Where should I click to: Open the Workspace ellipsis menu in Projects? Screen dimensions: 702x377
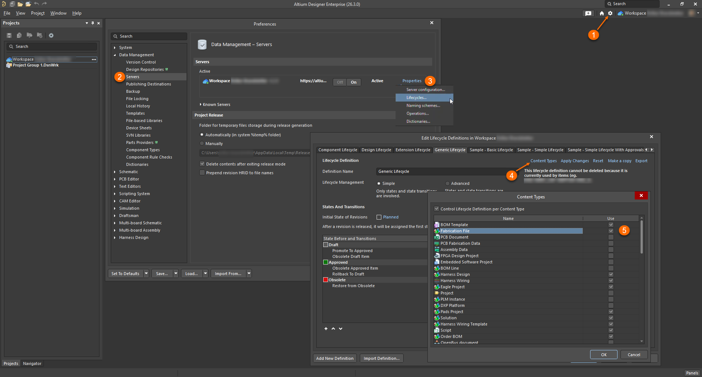tap(94, 60)
